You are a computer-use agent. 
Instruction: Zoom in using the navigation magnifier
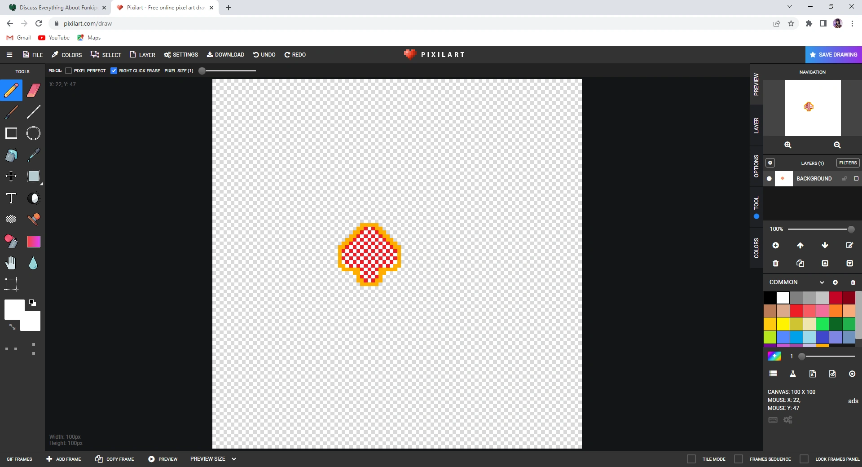788,145
